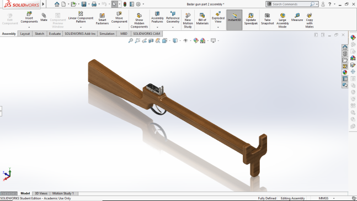This screenshot has width=357, height=201.
Task: Open Appearances, Scenes, Decals task pane tab
Action: pos(345,72)
